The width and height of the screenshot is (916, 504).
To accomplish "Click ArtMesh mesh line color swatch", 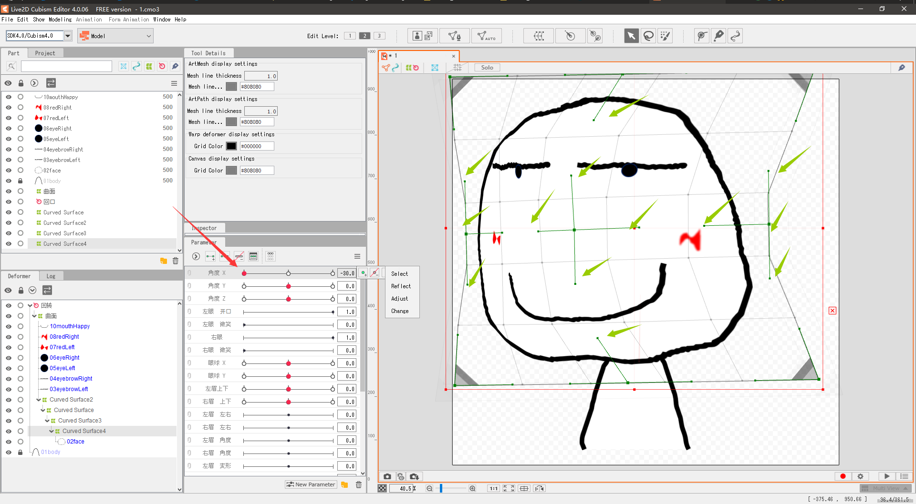I will pyautogui.click(x=231, y=87).
